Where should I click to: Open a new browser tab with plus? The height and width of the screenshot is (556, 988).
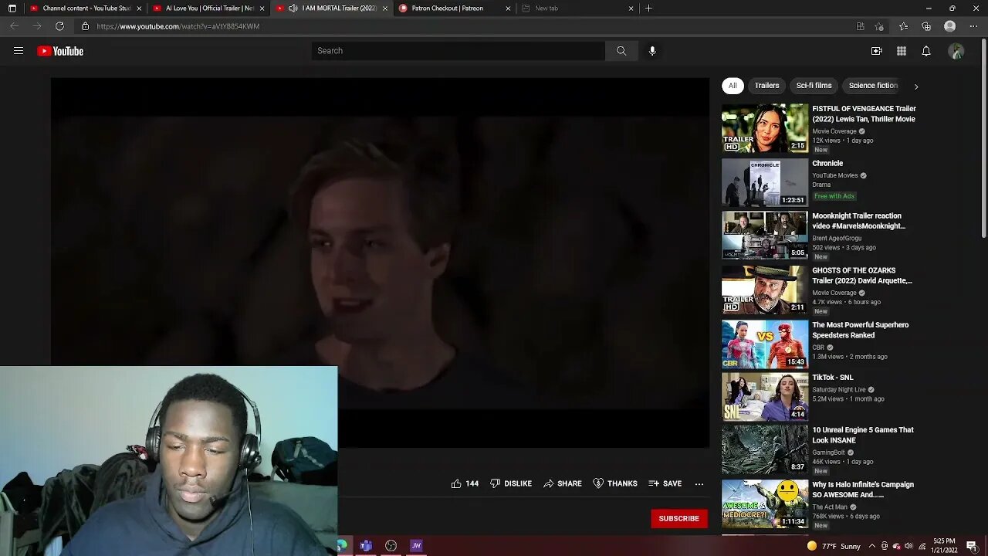[x=648, y=8]
